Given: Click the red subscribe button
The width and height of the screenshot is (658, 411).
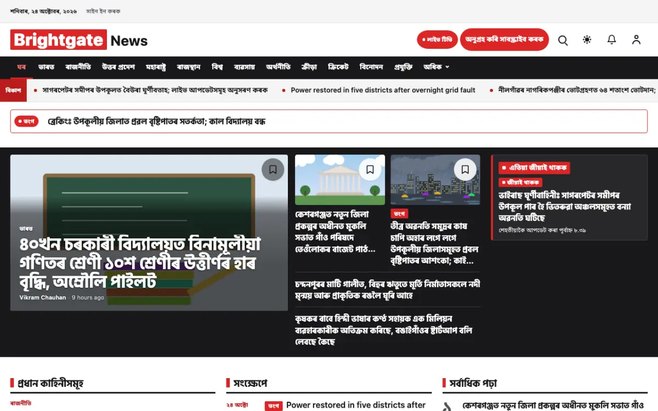Looking at the screenshot, I should tap(504, 39).
